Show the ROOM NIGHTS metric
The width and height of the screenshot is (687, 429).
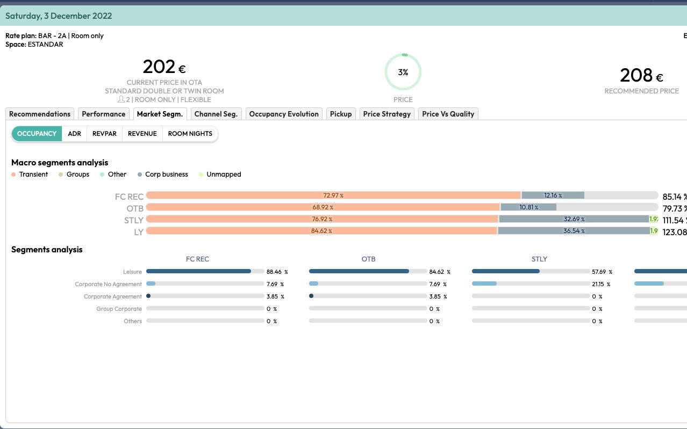click(190, 134)
